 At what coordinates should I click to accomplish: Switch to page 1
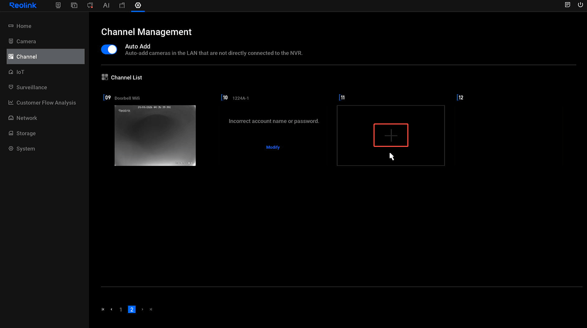pos(121,309)
